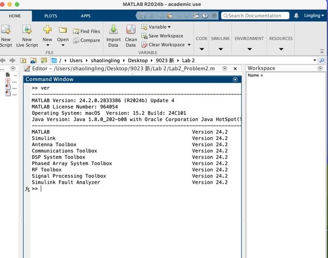Open the Lingling account menu
Viewport: 328px width, 258px height.
pos(314,15)
